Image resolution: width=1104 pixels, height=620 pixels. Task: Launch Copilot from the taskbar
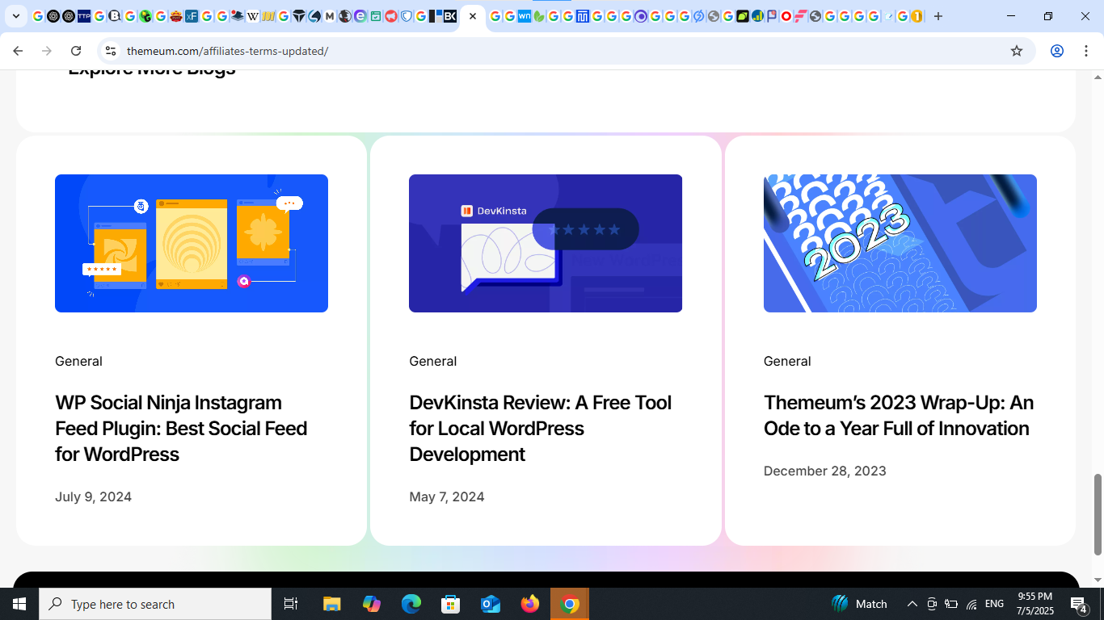coord(372,604)
